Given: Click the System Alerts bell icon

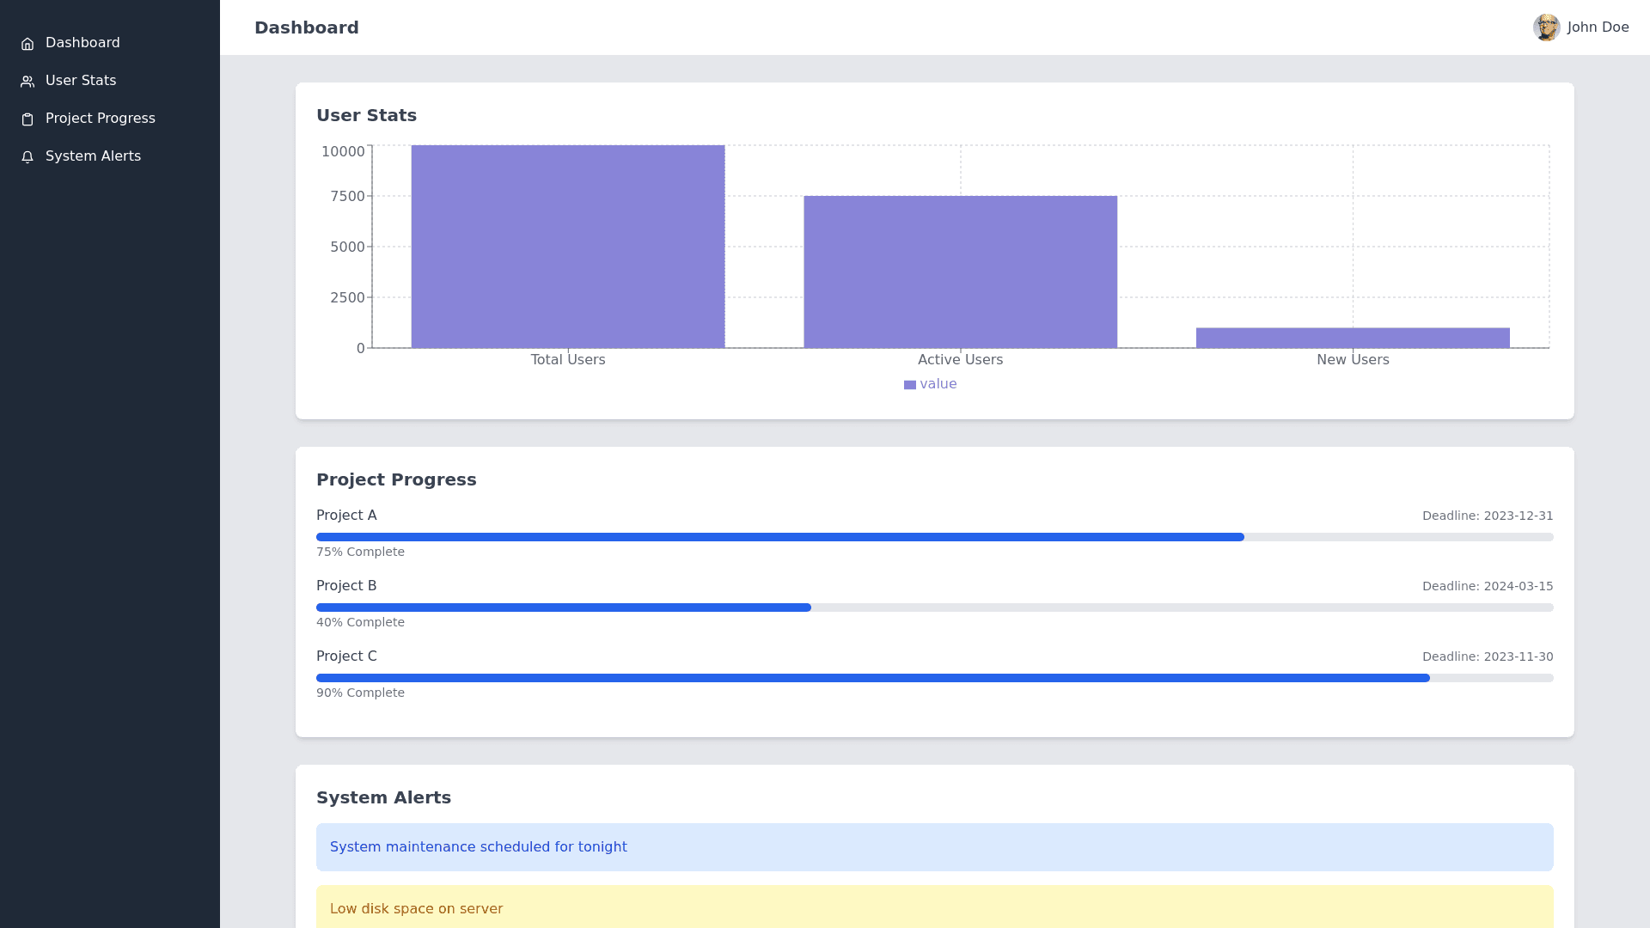Looking at the screenshot, I should (x=27, y=157).
